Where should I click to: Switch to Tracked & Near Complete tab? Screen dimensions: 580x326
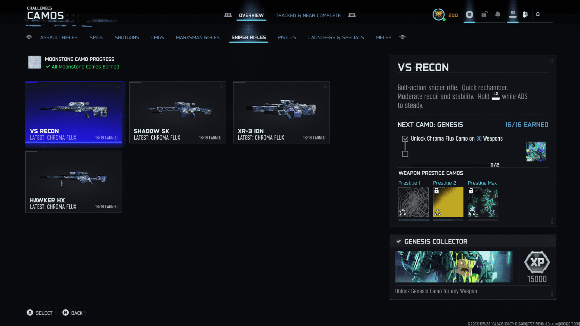pyautogui.click(x=308, y=15)
